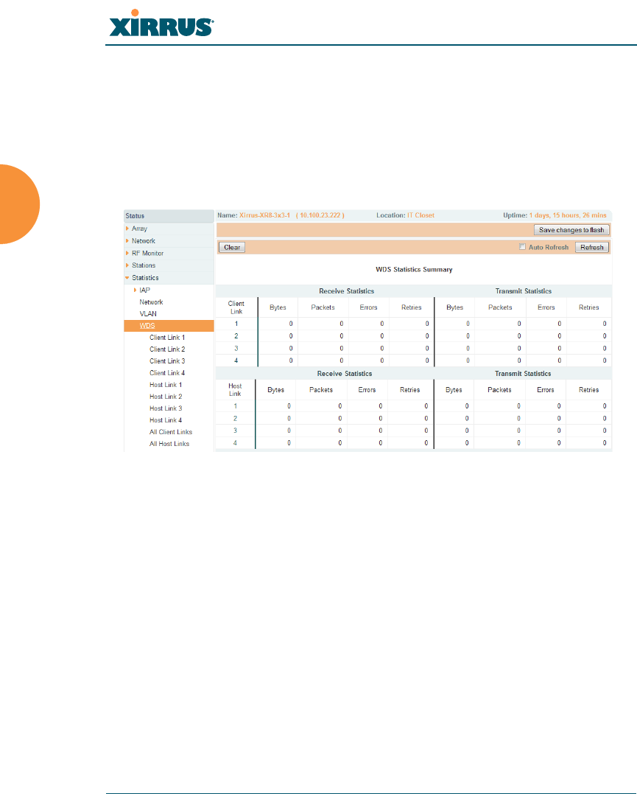The height and width of the screenshot is (794, 637).
Task: Expand the Array menu arrow
Action: pyautogui.click(x=127, y=229)
